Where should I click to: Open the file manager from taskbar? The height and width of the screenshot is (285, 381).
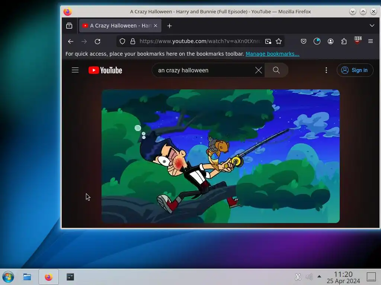pyautogui.click(x=27, y=277)
